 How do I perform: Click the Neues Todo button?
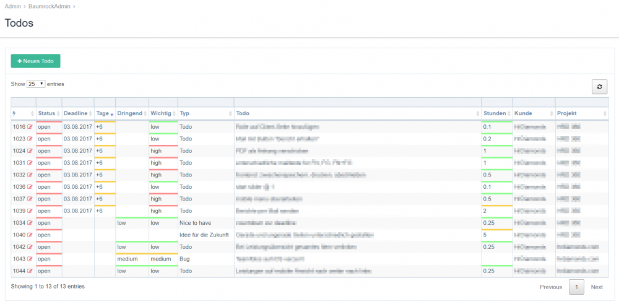[x=35, y=61]
